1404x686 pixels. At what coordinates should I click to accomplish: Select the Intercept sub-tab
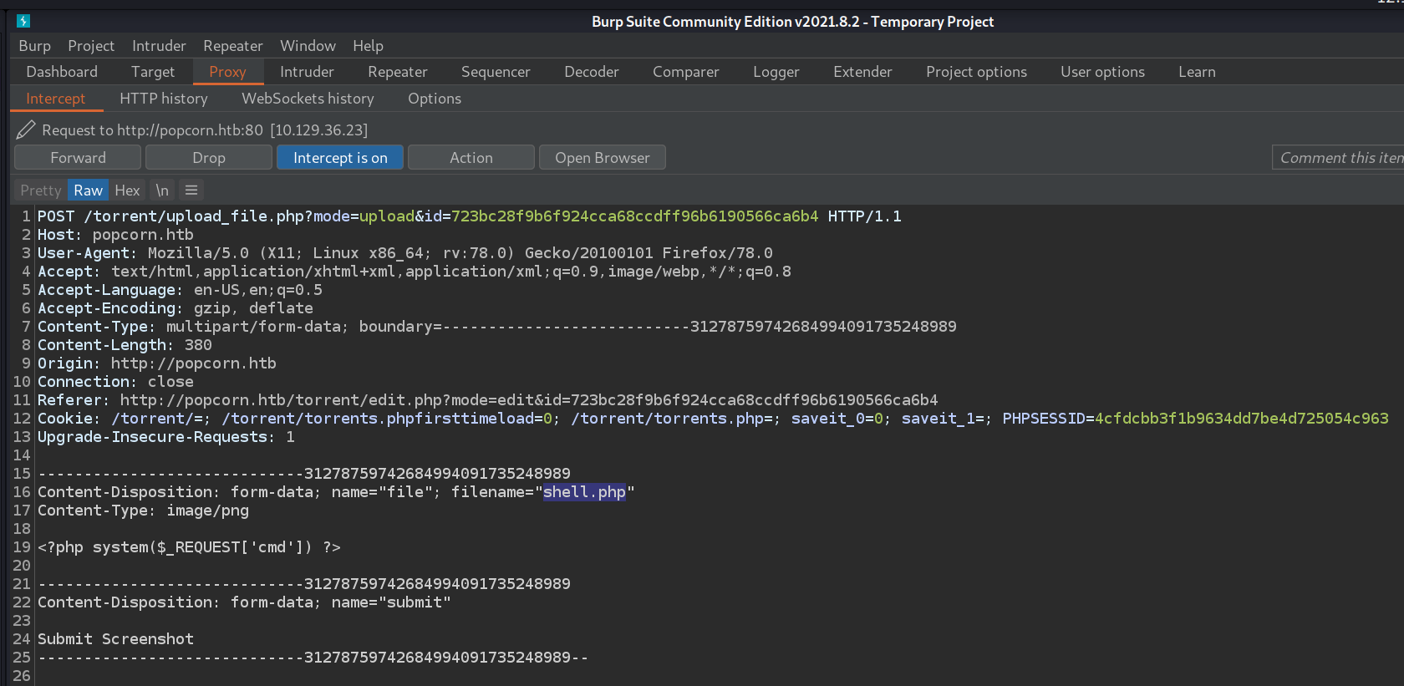pos(55,99)
